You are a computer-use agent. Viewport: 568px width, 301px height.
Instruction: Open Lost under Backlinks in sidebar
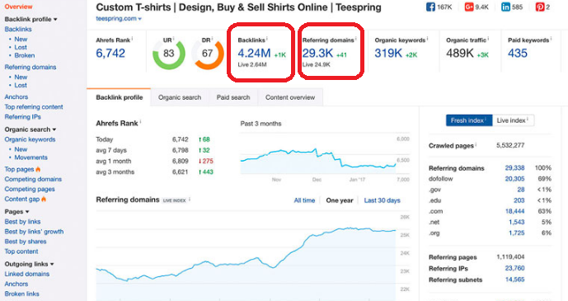(21, 48)
